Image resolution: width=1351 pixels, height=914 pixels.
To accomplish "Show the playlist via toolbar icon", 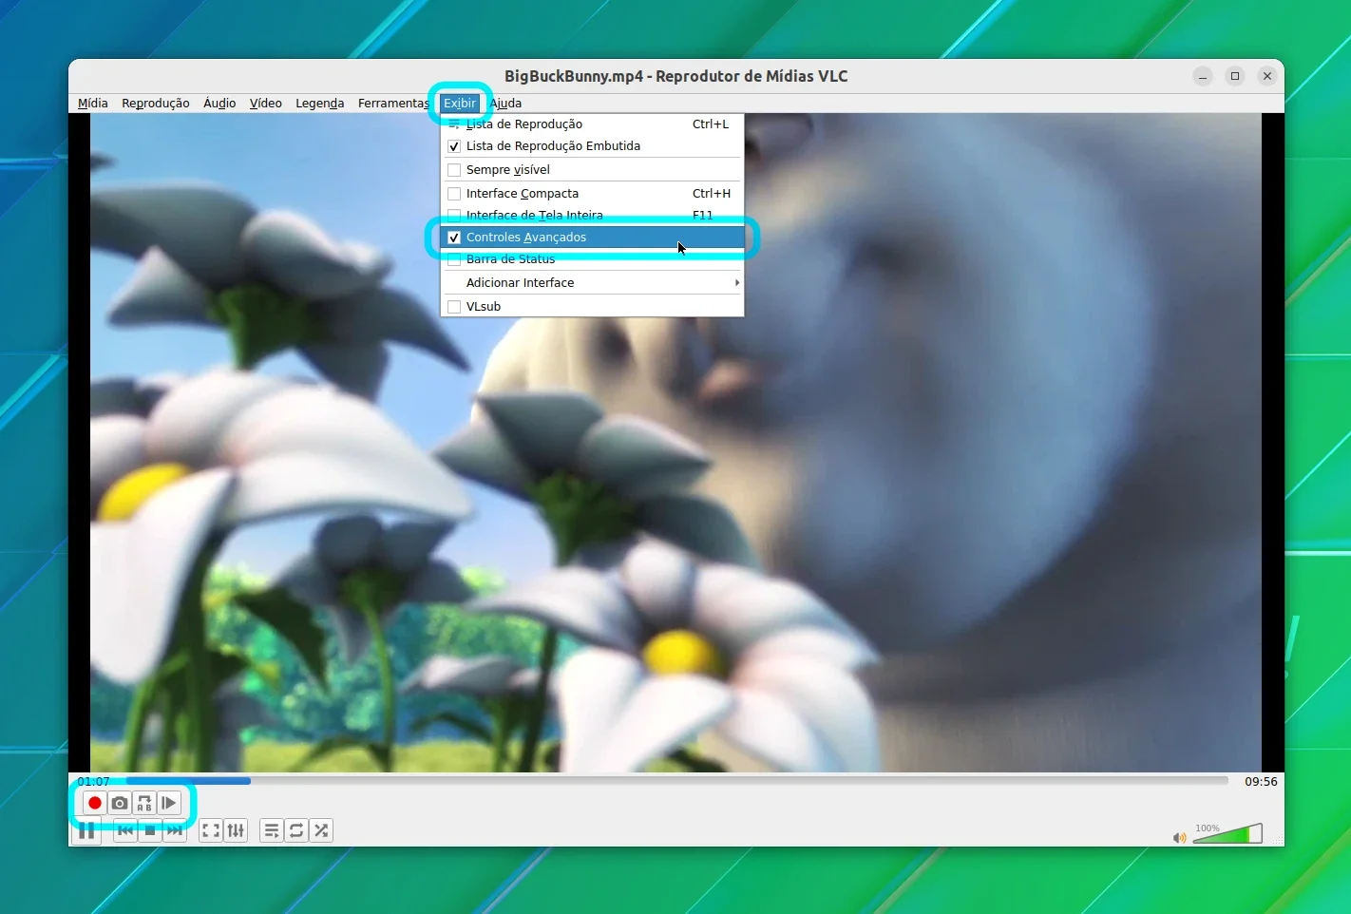I will (x=272, y=830).
